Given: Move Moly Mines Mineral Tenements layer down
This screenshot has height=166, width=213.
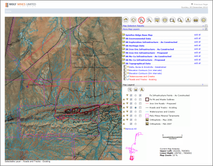Looking at the screenshot, I should point(127,116).
